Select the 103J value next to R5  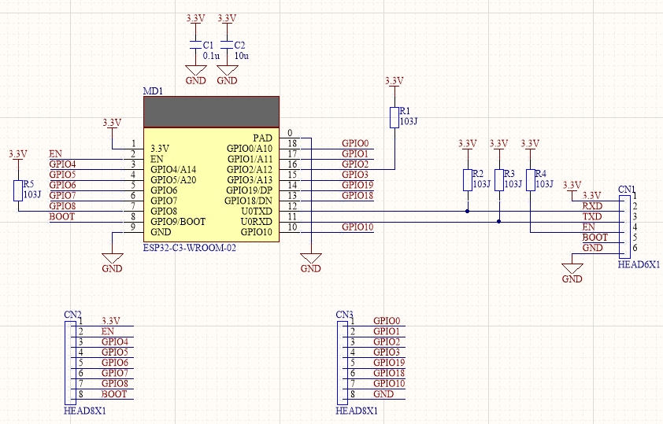coord(32,194)
